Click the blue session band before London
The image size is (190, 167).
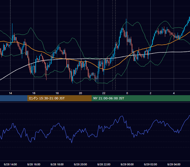14,98
